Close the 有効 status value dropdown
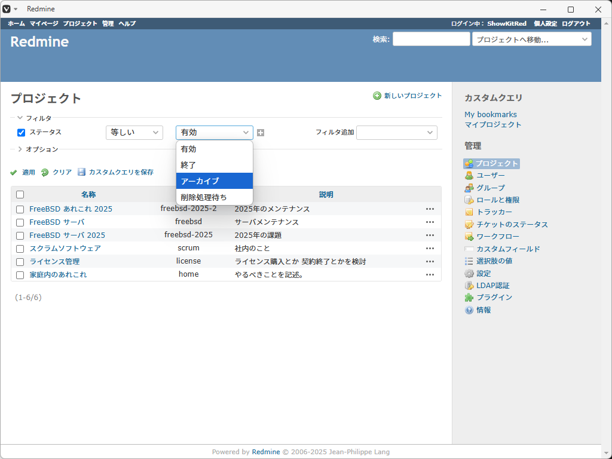The image size is (612, 459). point(215,133)
